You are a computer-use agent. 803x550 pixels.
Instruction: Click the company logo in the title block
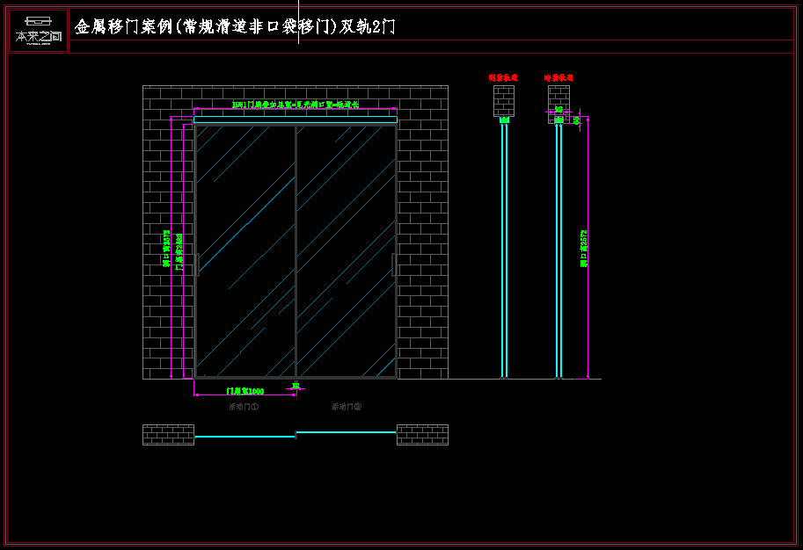39,31
